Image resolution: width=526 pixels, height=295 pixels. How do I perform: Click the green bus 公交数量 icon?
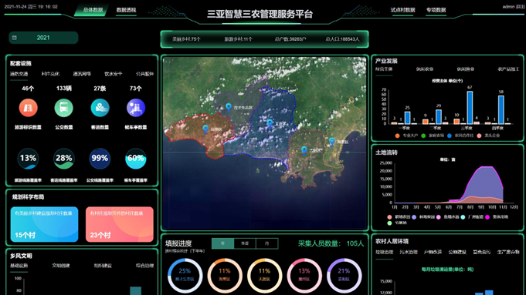(x=64, y=108)
